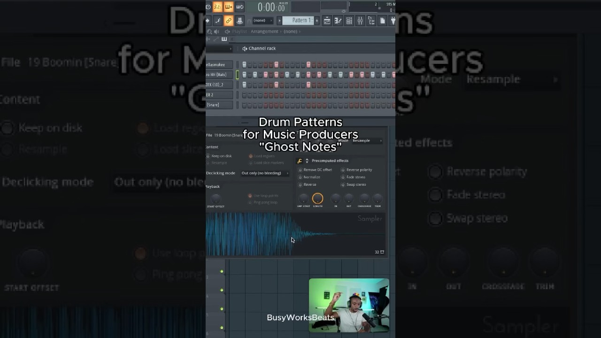Toggle first step of the ER 2 row
The width and height of the screenshot is (601, 338).
point(244,95)
